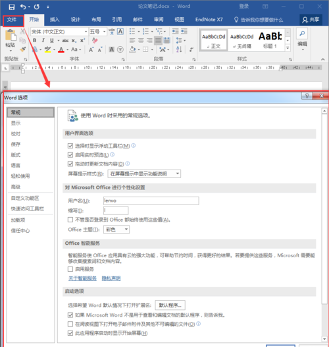Screen dimensions: 329x347
Task: Toggle 启用实时预览 checkbox
Action: click(x=70, y=155)
